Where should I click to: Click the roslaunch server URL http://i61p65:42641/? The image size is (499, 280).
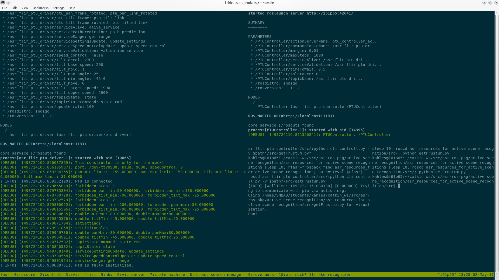(x=330, y=13)
